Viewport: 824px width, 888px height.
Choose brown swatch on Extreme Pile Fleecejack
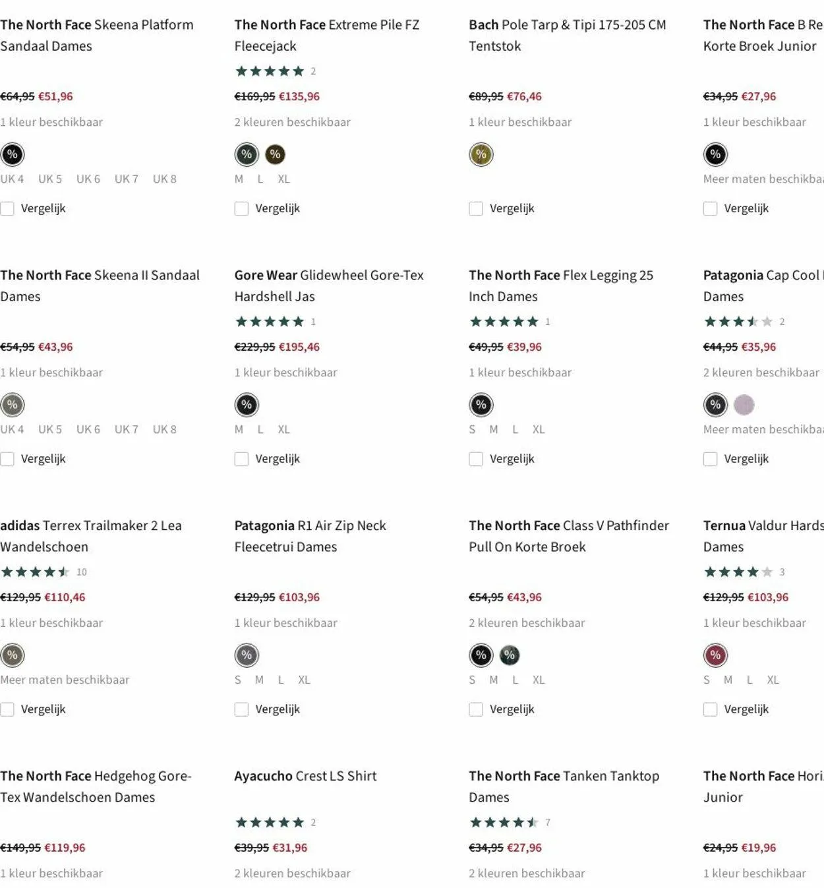click(275, 154)
